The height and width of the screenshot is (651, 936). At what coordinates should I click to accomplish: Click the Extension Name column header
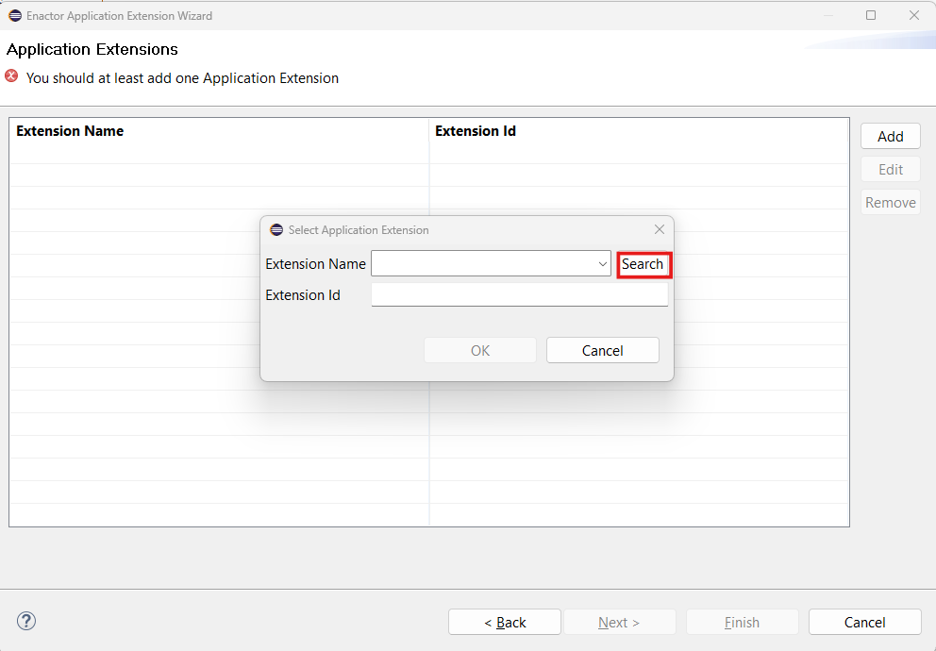(219, 131)
